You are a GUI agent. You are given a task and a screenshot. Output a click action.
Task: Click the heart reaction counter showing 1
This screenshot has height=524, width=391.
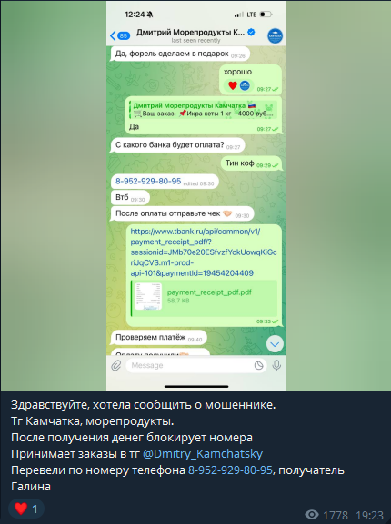26,509
